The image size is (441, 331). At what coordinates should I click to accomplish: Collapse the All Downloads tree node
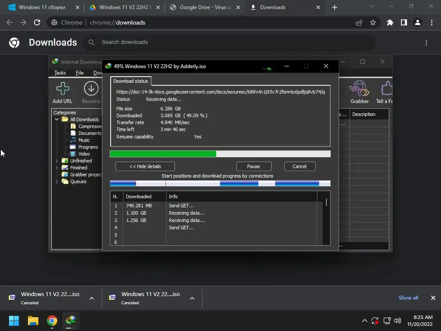click(x=56, y=119)
